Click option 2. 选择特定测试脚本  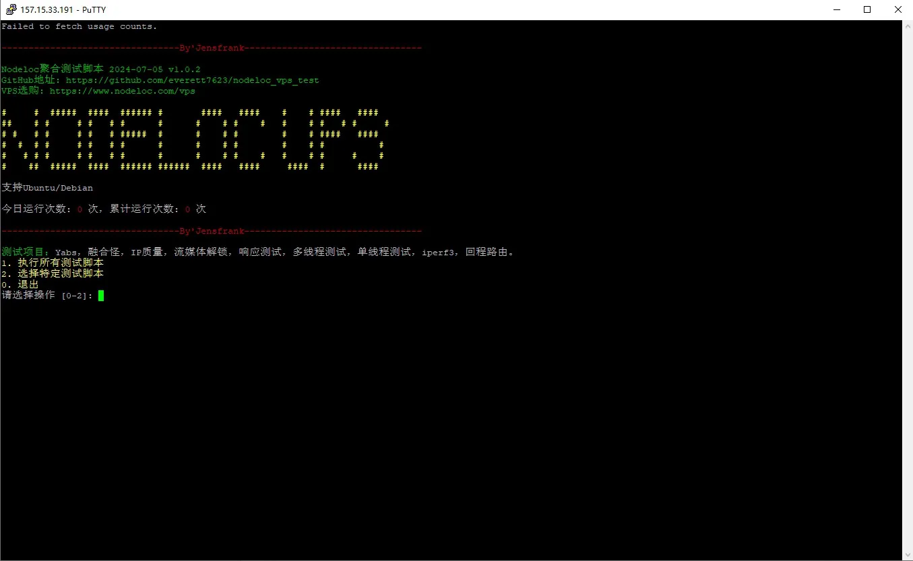pyautogui.click(x=53, y=273)
